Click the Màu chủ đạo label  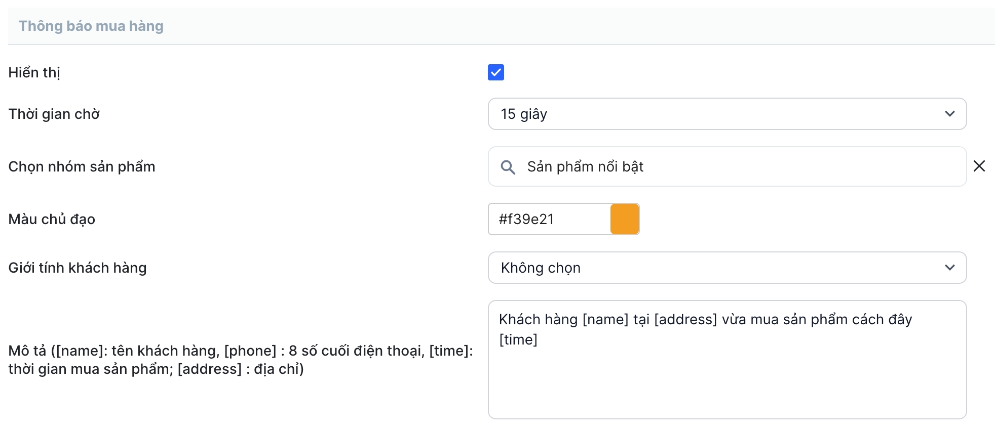[52, 219]
